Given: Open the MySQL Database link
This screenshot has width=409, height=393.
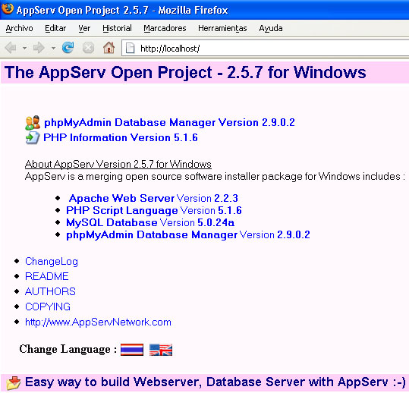Looking at the screenshot, I should (150, 223).
